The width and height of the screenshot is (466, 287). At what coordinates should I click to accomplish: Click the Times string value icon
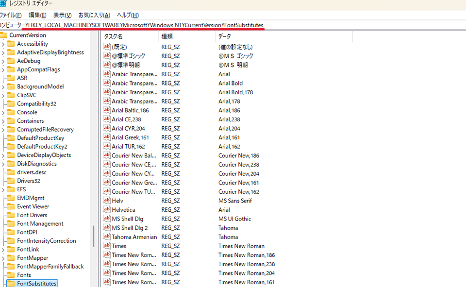[x=107, y=246]
